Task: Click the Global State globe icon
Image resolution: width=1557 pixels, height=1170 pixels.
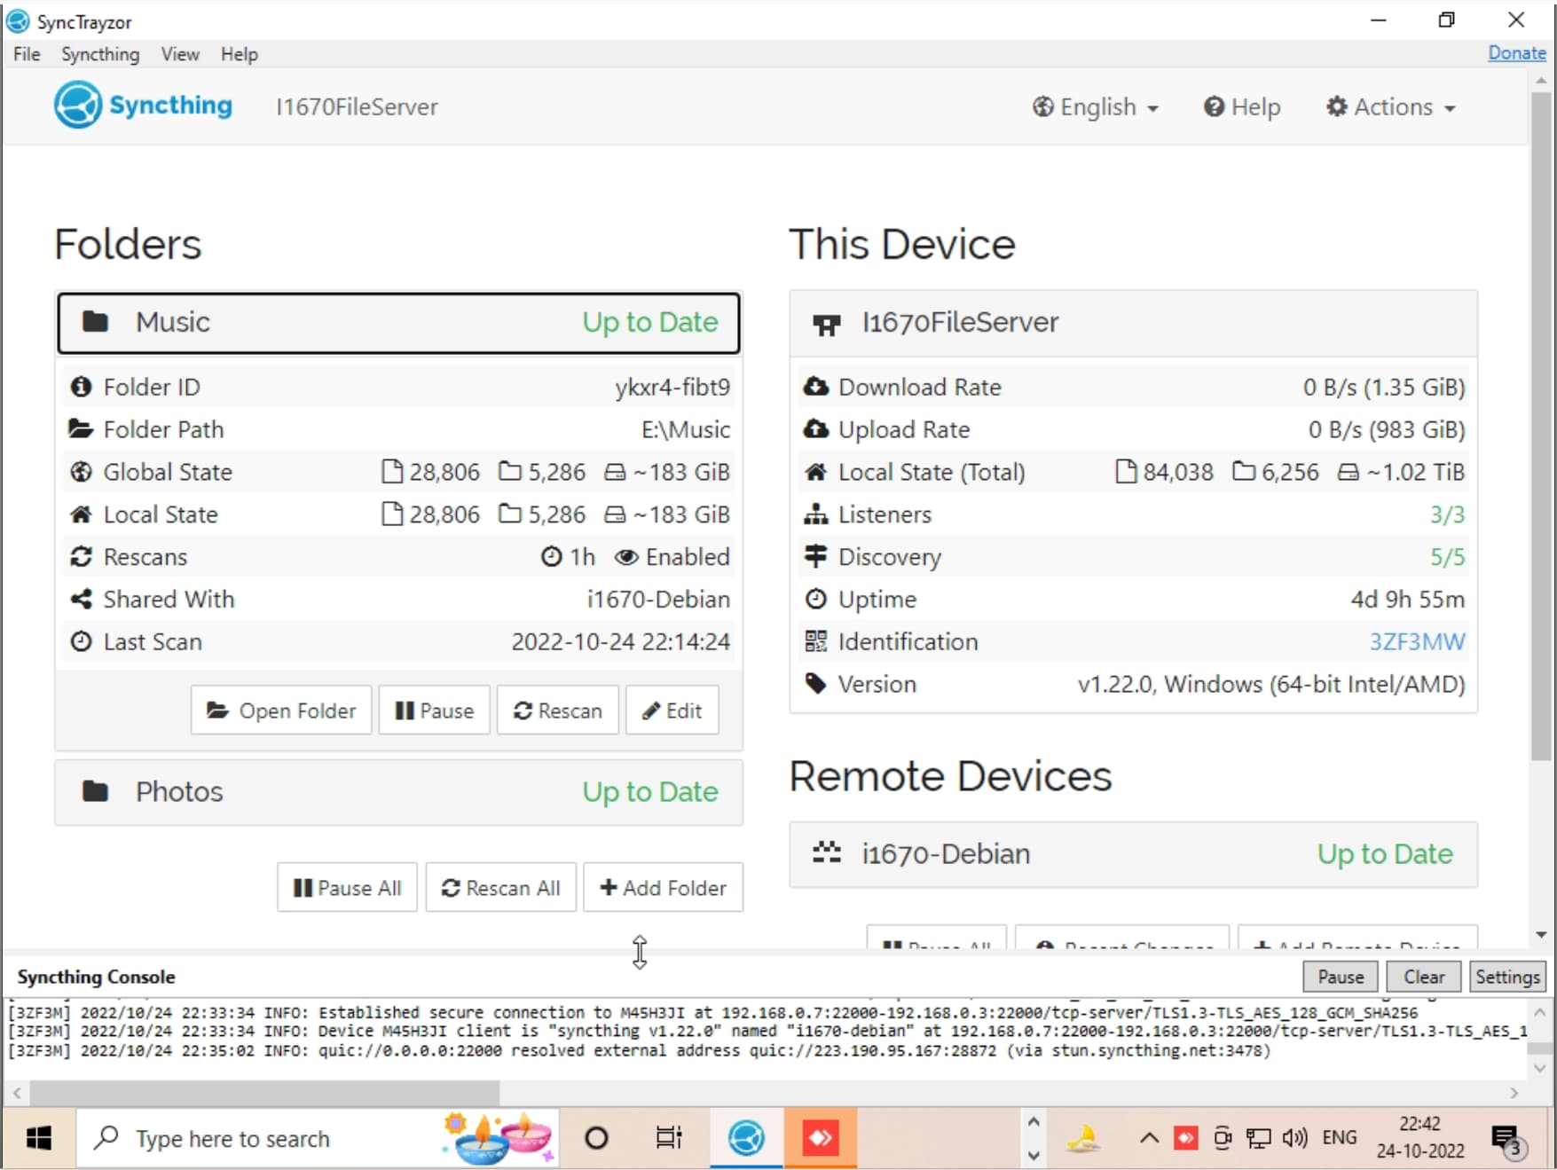Action: coord(81,472)
